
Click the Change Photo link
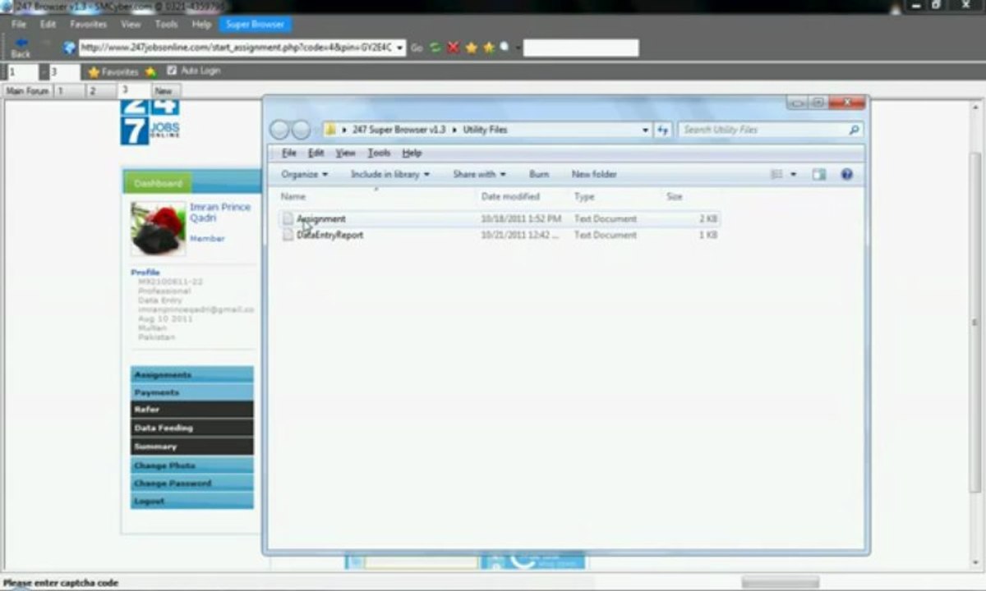[192, 465]
